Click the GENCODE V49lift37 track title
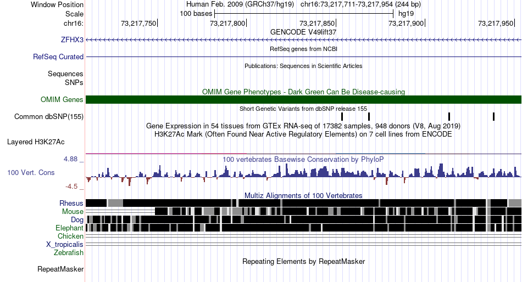Image resolution: width=522 pixels, height=282 pixels. coord(303,32)
